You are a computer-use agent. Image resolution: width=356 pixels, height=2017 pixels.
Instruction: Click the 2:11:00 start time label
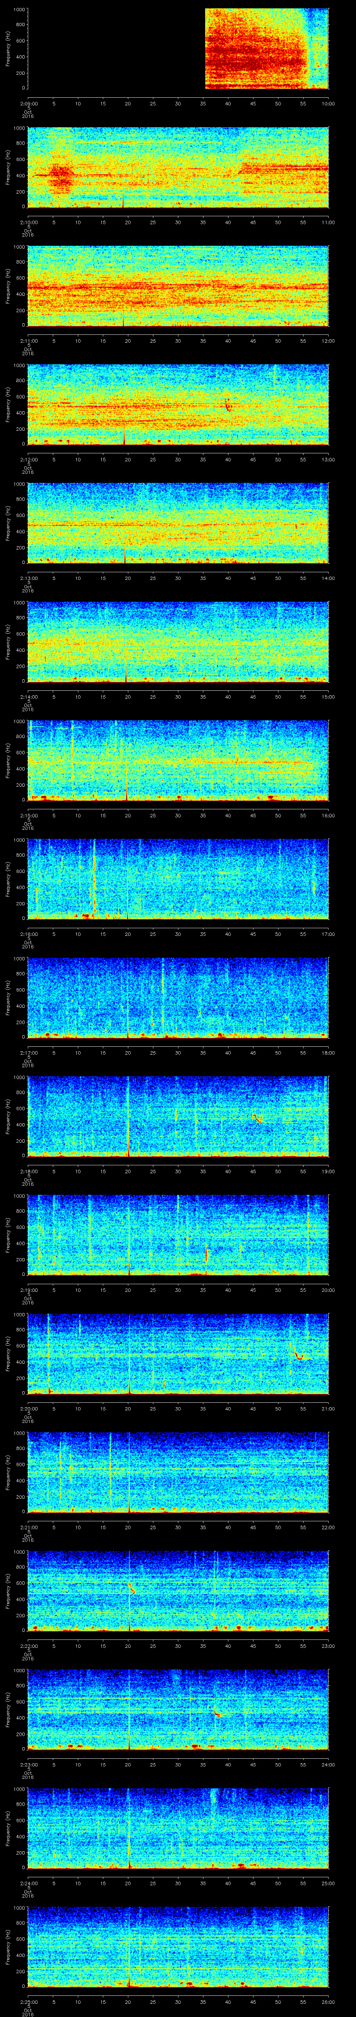coord(28,341)
